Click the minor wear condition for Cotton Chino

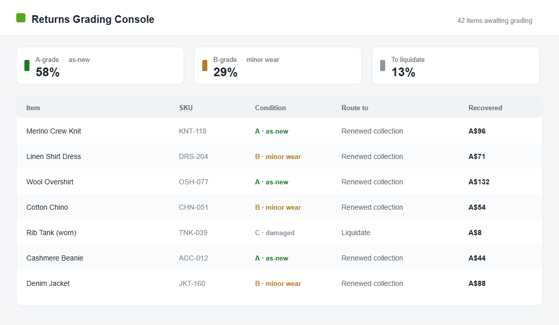[278, 207]
